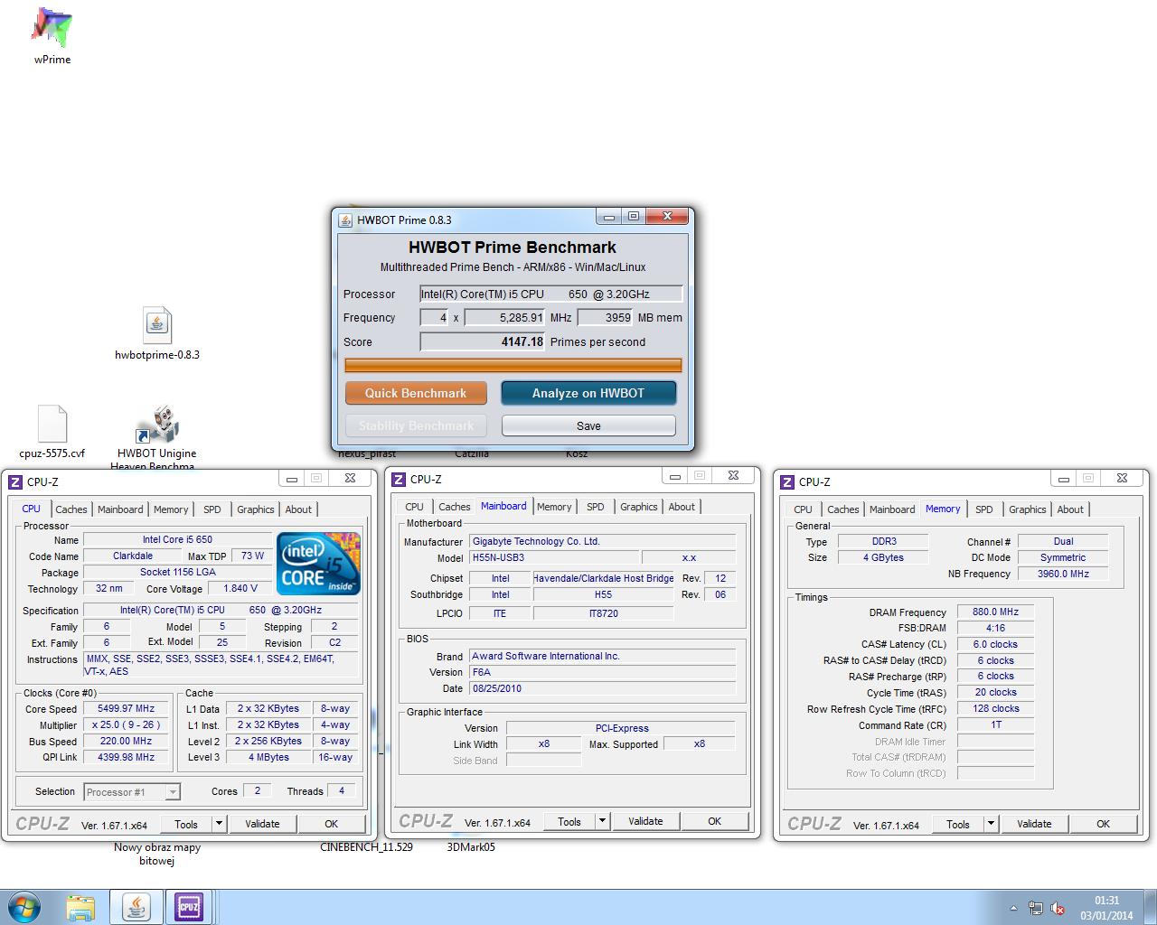Open SPD tab in middle CPU-Z window
This screenshot has height=925, width=1157.
596,507
